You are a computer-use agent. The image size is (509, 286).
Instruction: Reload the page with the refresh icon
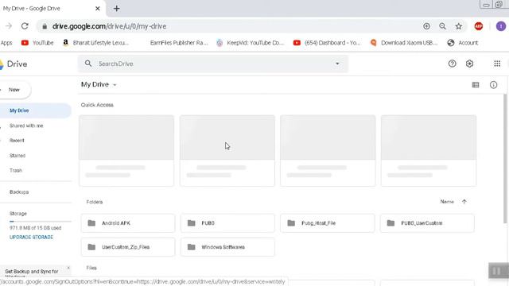25,26
